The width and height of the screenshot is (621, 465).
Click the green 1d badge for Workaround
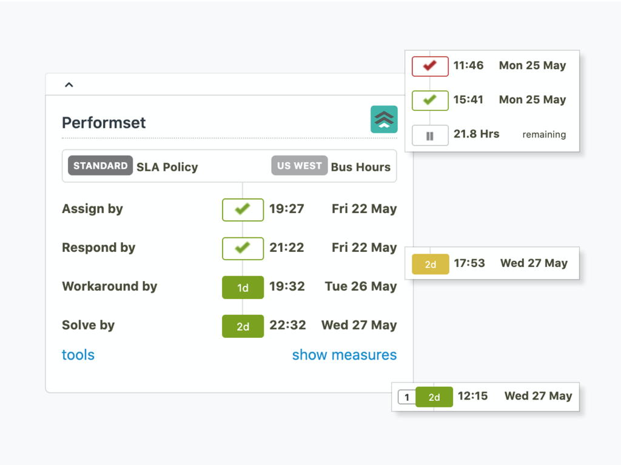pos(243,288)
